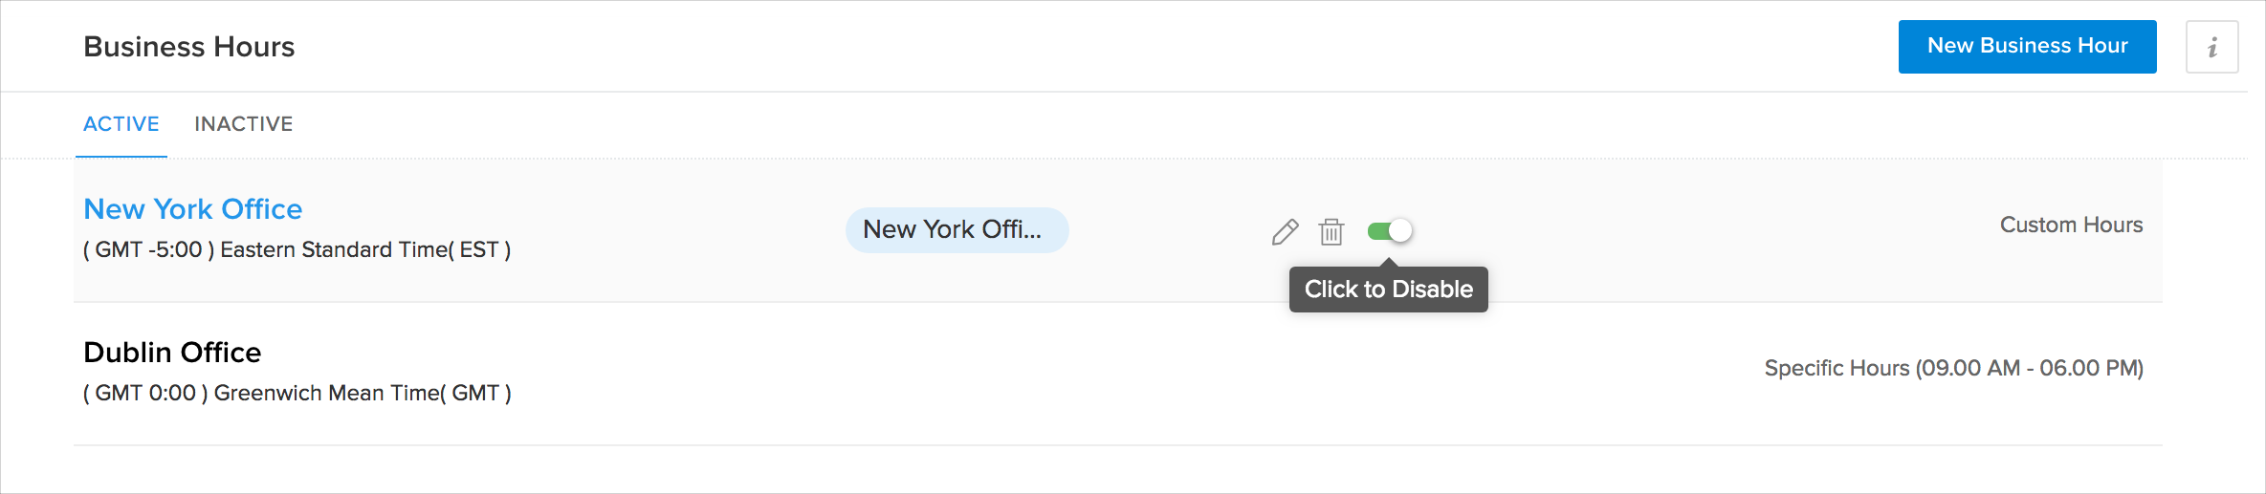Delete New York Office using trash icon
The image size is (2266, 494).
point(1331,231)
